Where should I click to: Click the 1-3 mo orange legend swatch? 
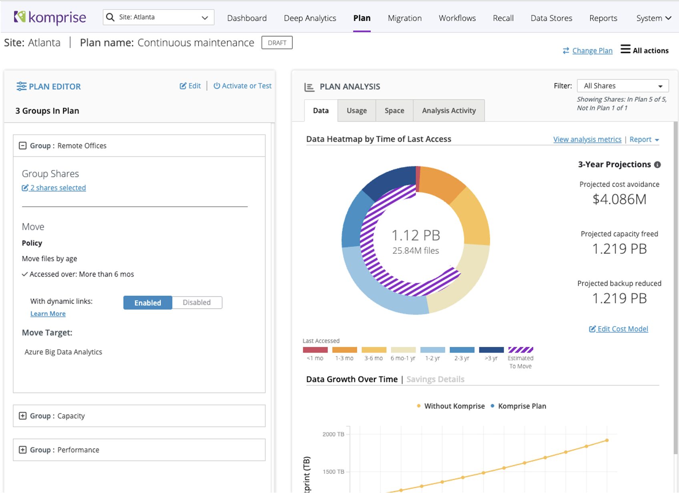tap(344, 350)
